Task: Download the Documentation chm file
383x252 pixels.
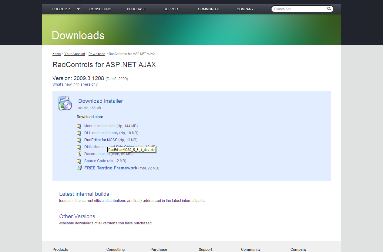Action: [x=97, y=154]
